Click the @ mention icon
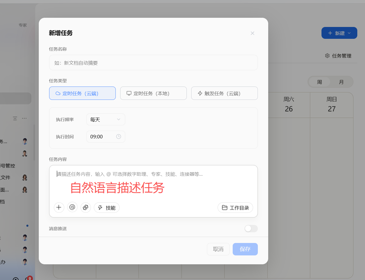Image resolution: width=365 pixels, height=280 pixels. pyautogui.click(x=72, y=207)
